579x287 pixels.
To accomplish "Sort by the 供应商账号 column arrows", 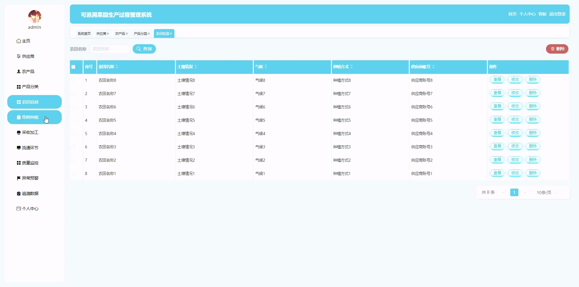I will pyautogui.click(x=433, y=67).
